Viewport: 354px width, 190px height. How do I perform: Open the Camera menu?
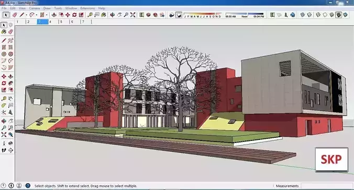[x=35, y=8]
